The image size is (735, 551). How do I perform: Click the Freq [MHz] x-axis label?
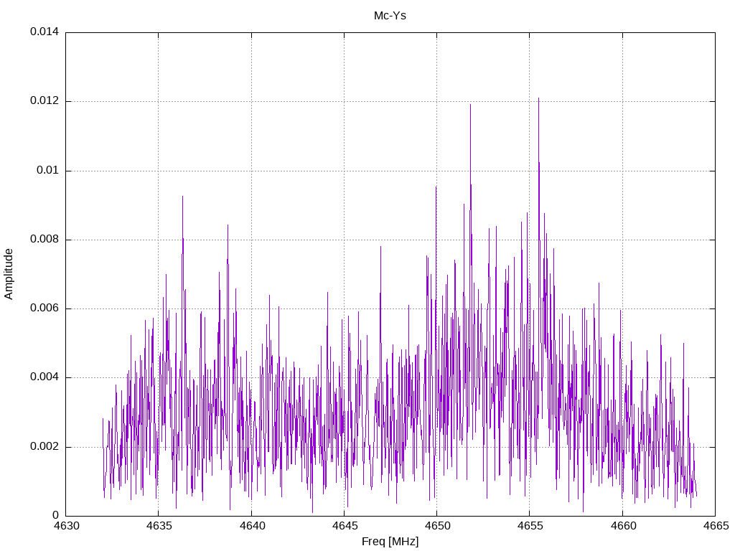pyautogui.click(x=390, y=542)
